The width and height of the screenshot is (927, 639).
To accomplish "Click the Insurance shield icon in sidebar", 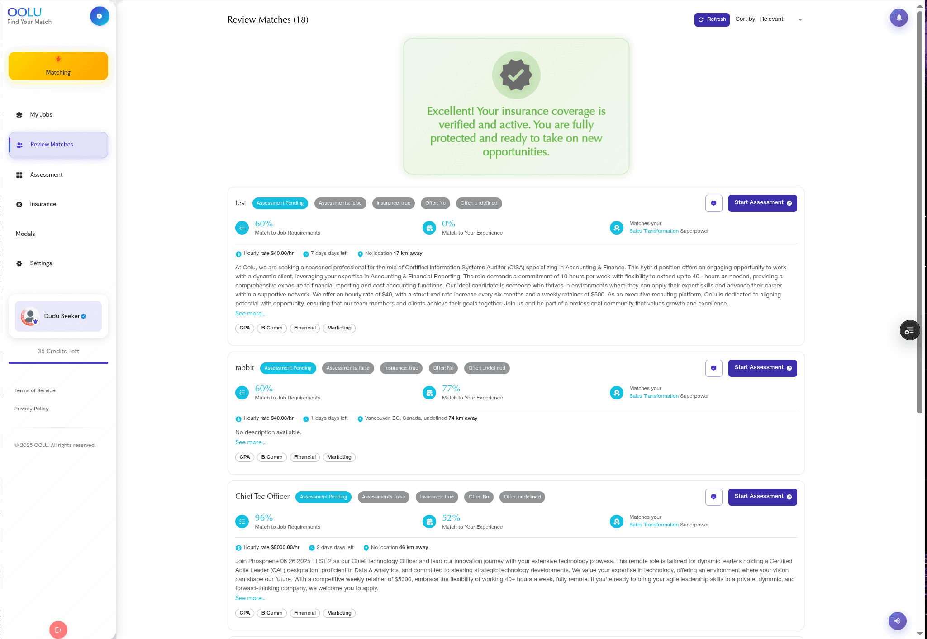I will pos(19,204).
